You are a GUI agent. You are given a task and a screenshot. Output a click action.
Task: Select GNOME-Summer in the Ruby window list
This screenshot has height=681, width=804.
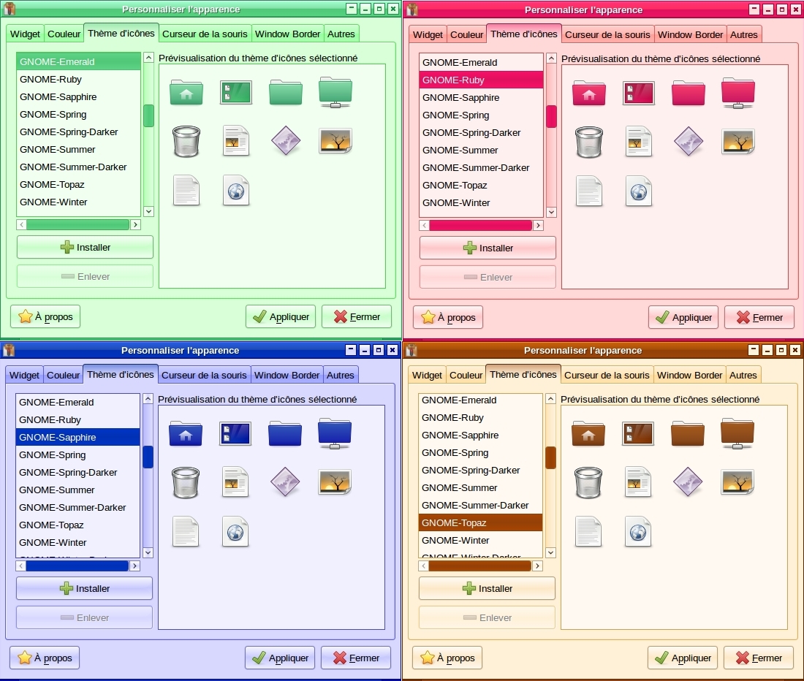[481, 150]
